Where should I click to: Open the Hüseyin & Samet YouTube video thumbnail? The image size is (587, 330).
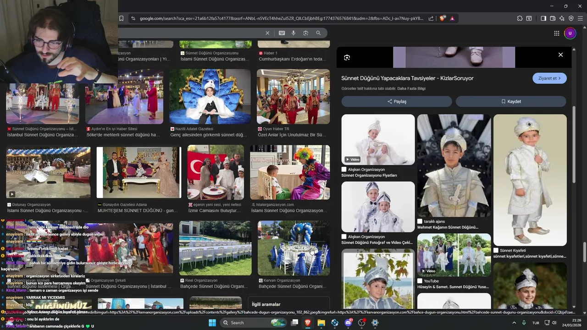(x=454, y=254)
